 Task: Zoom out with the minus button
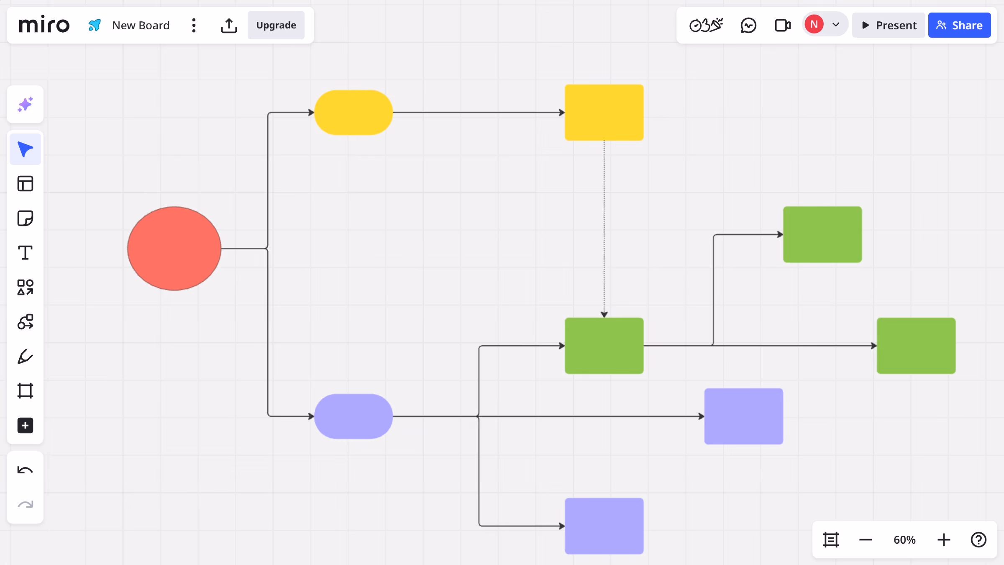point(866,540)
